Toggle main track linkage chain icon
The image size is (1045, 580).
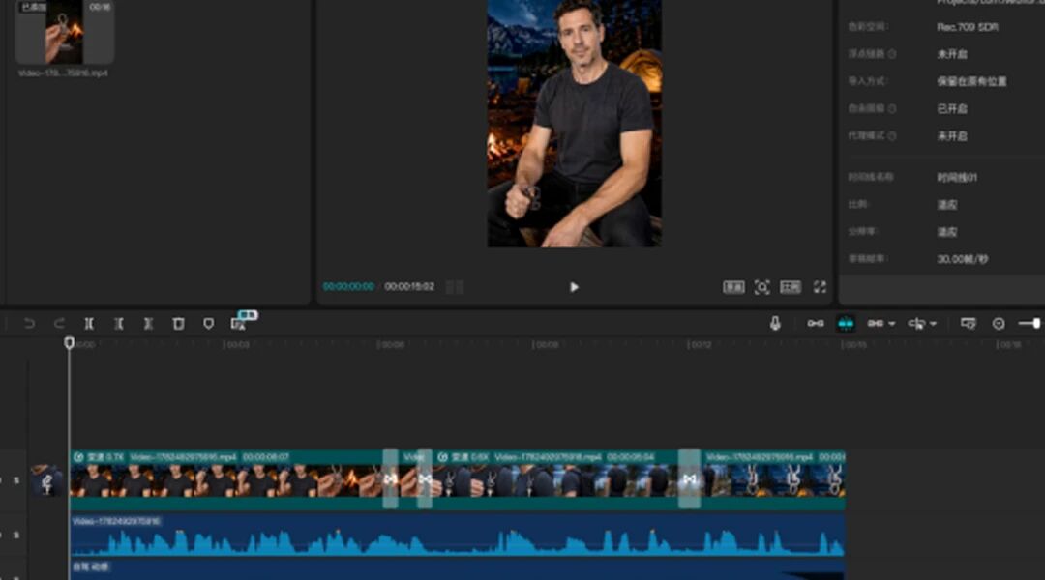(x=816, y=324)
